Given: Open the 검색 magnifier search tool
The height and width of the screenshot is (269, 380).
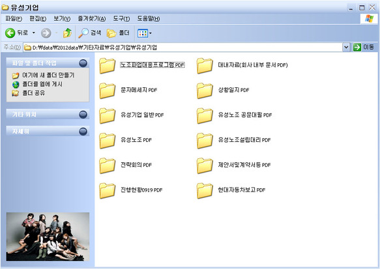Looking at the screenshot, I should pyautogui.click(x=89, y=33).
